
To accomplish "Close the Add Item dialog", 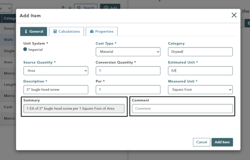I will (x=234, y=15).
